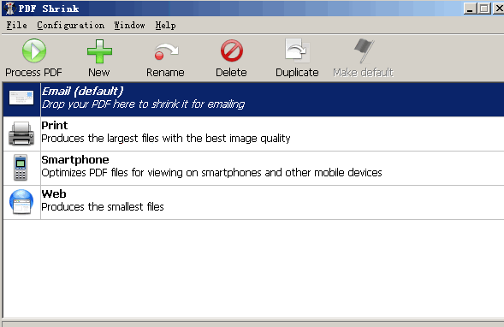Click the "Delete" toolbar label

tap(231, 73)
